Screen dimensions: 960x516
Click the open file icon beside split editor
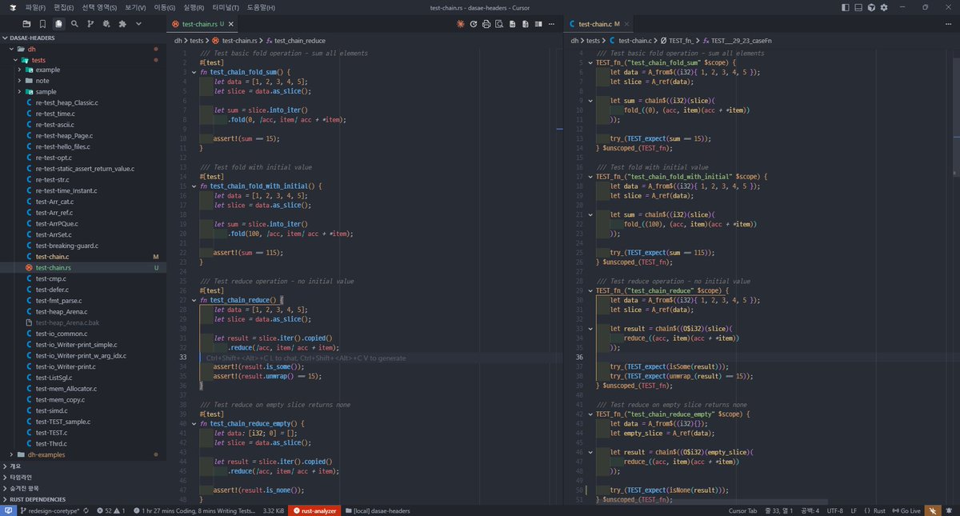[527, 24]
